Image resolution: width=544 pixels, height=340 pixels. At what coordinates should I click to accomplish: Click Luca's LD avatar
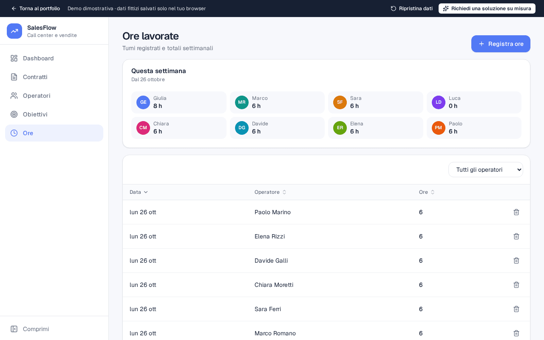point(439,102)
